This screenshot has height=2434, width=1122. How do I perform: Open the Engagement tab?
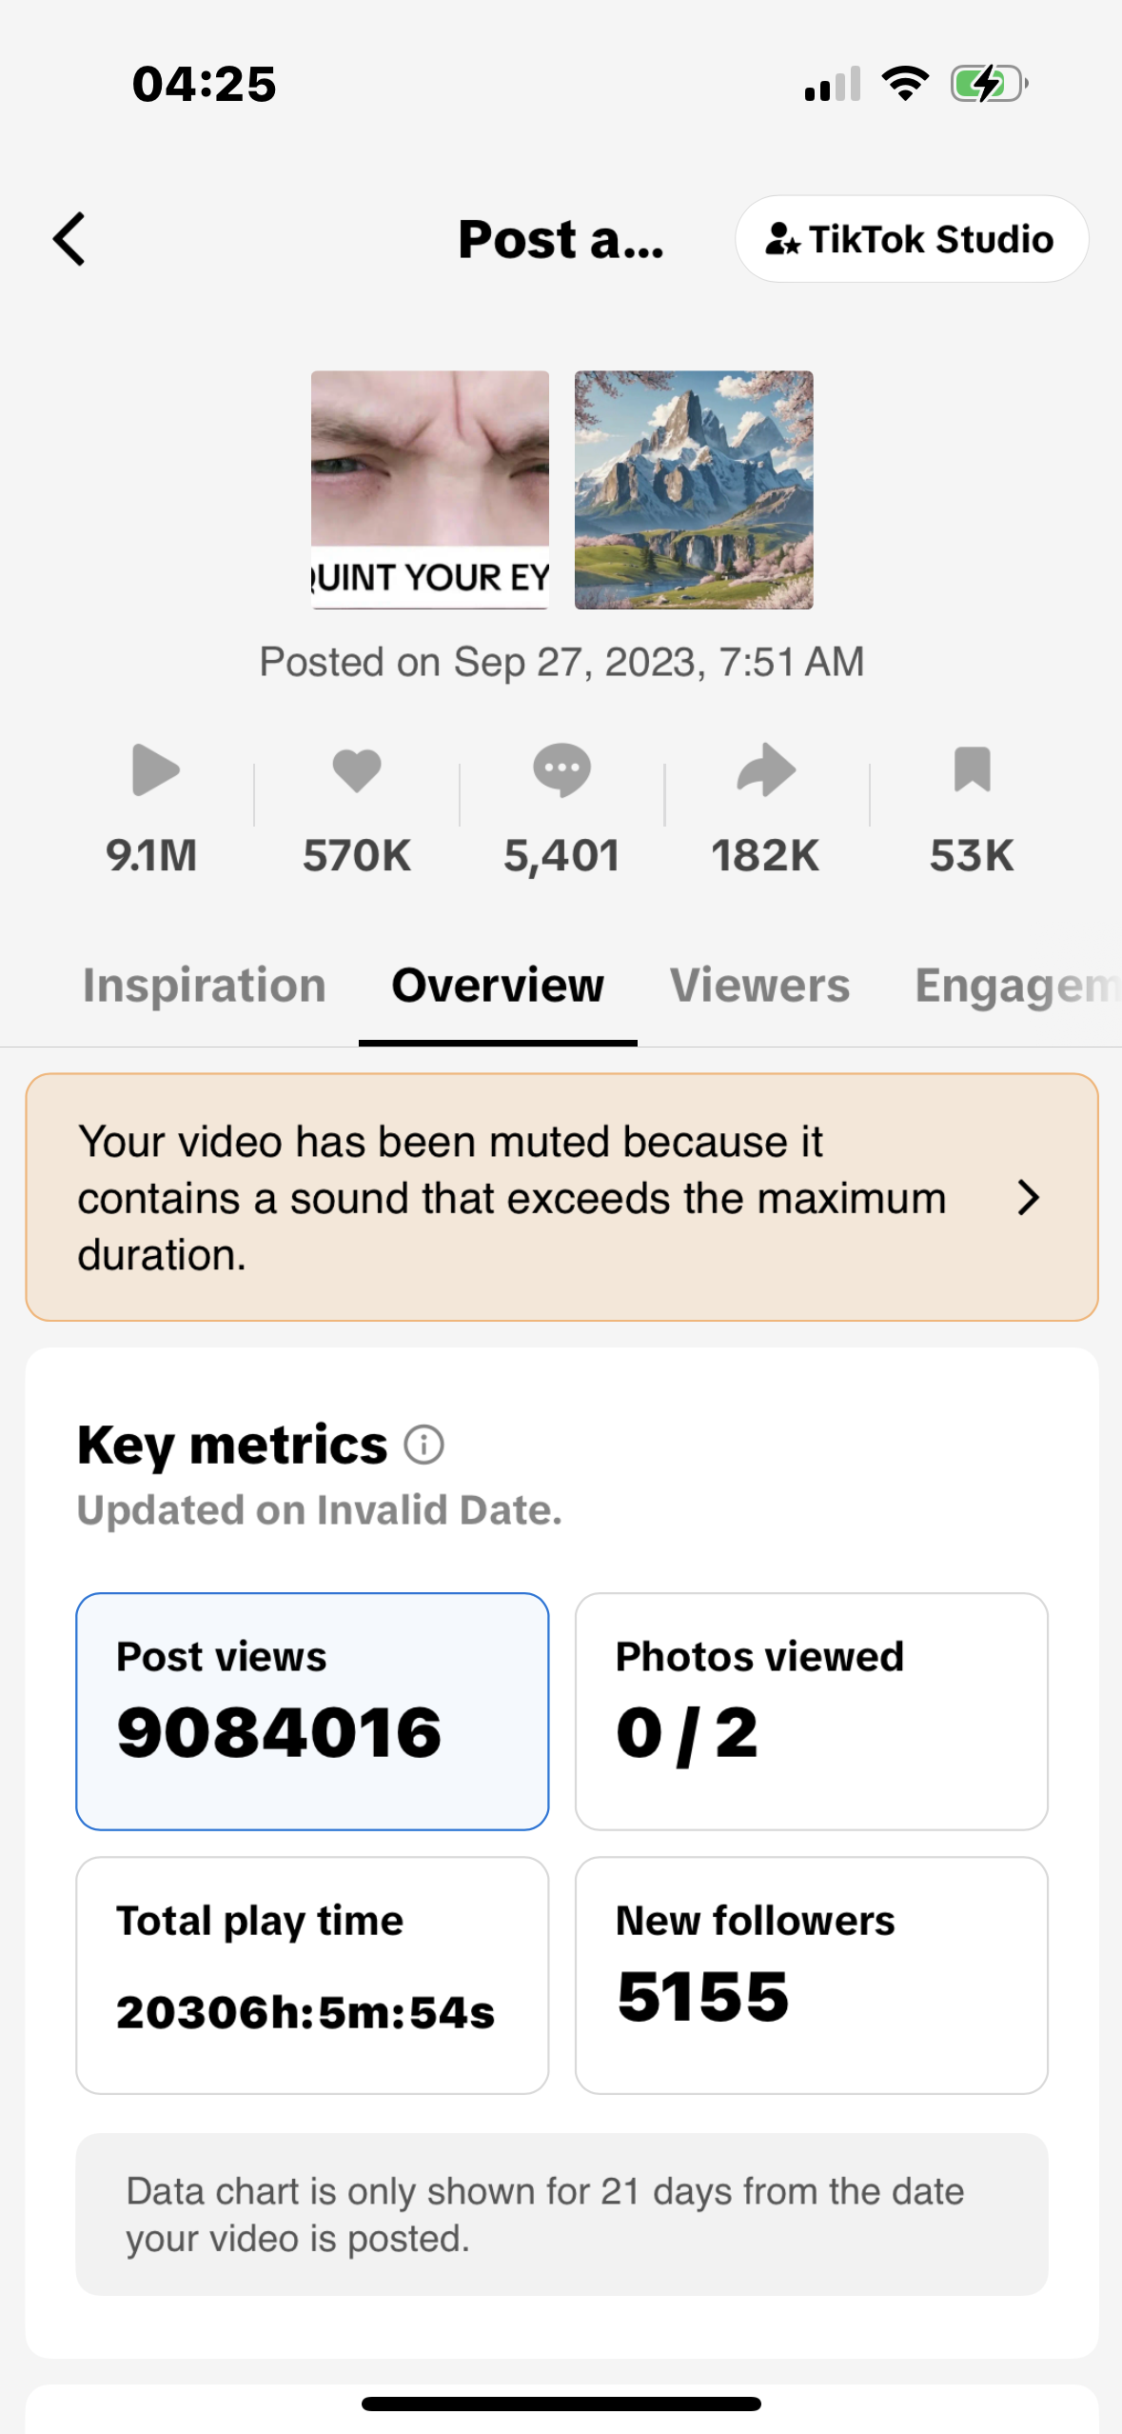1014,986
